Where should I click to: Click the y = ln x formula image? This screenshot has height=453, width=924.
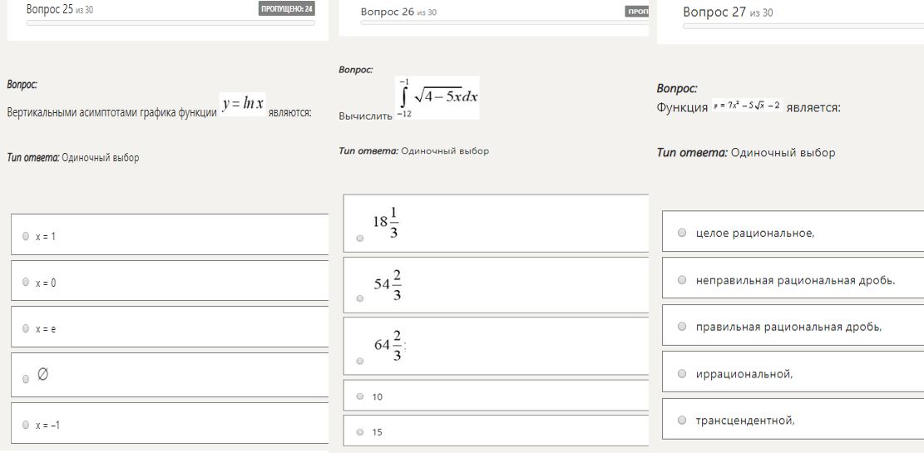(x=242, y=104)
